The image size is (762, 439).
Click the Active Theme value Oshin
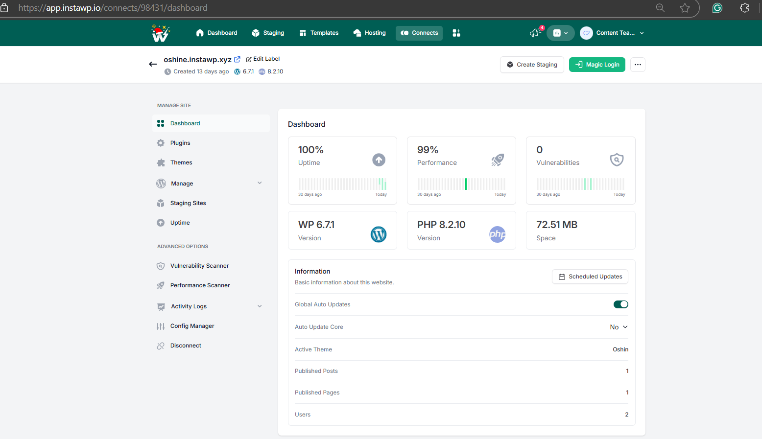click(620, 349)
